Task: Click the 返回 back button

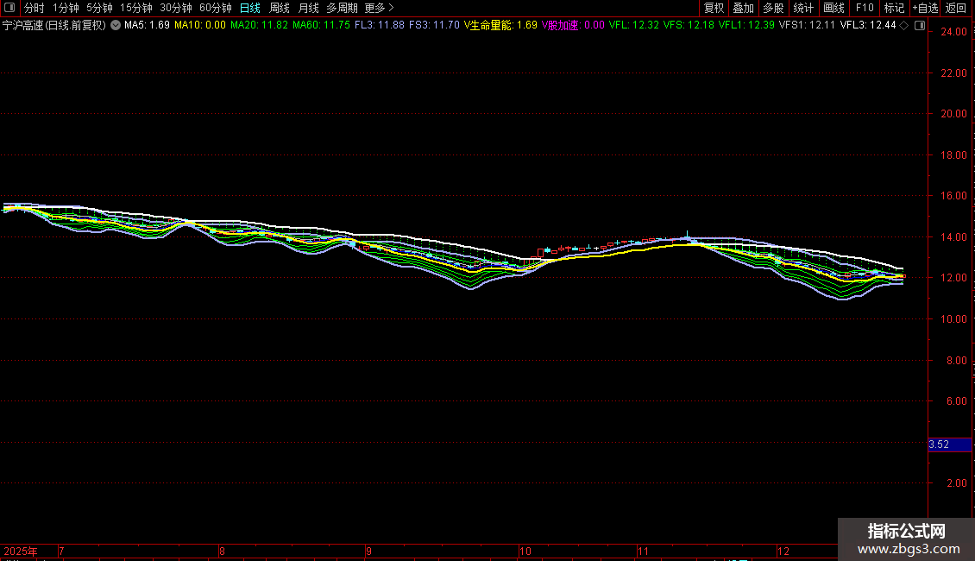Action: pyautogui.click(x=956, y=8)
